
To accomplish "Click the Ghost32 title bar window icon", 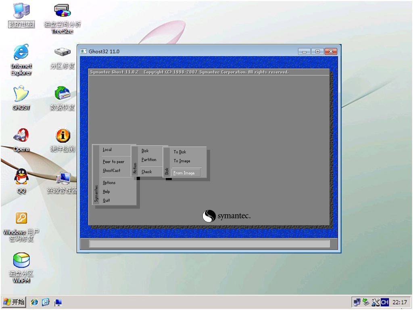I will click(x=83, y=51).
